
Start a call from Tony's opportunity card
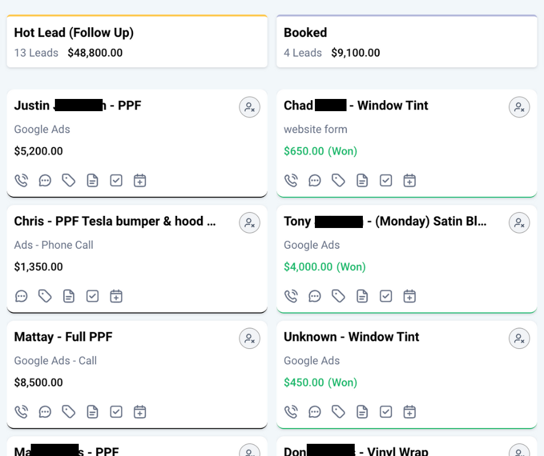tap(291, 296)
